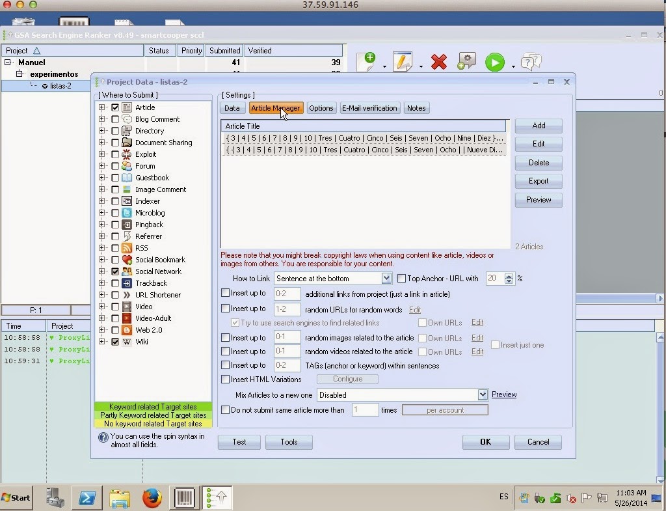
Task: Click the new project icon with green plus
Action: click(x=367, y=62)
